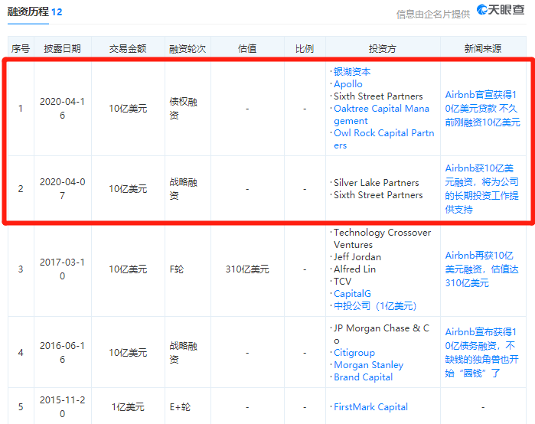This screenshot has width=535, height=424.
Task: Select the 估值 column header
Action: (247, 48)
